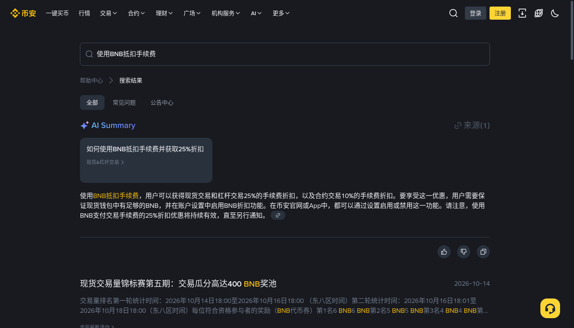
Task: Expand the 机构服务 dropdown menu
Action: (x=226, y=13)
